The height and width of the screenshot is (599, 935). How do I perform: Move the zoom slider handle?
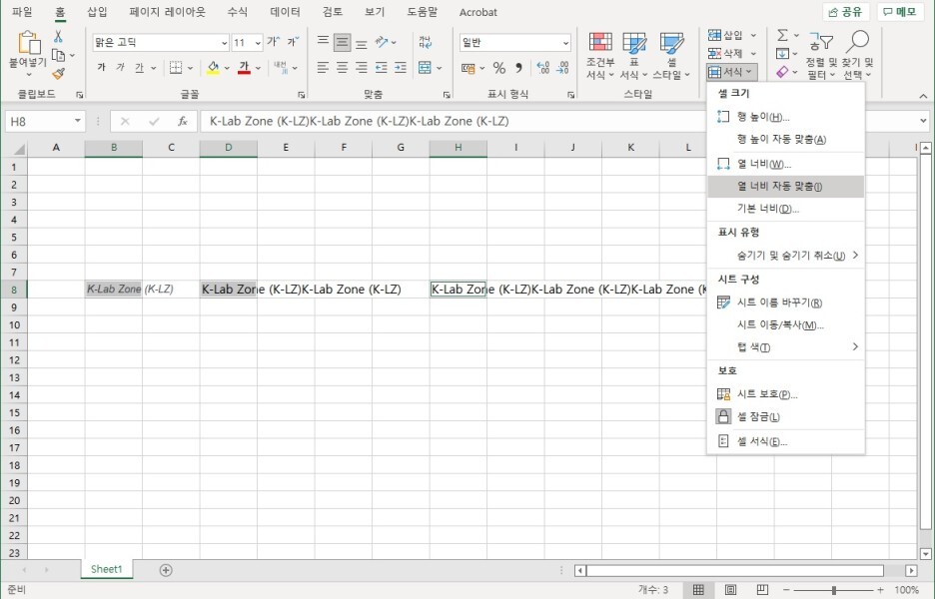(834, 590)
